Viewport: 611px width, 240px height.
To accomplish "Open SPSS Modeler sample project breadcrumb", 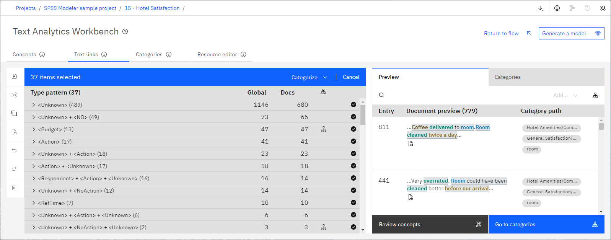I will tap(80, 8).
